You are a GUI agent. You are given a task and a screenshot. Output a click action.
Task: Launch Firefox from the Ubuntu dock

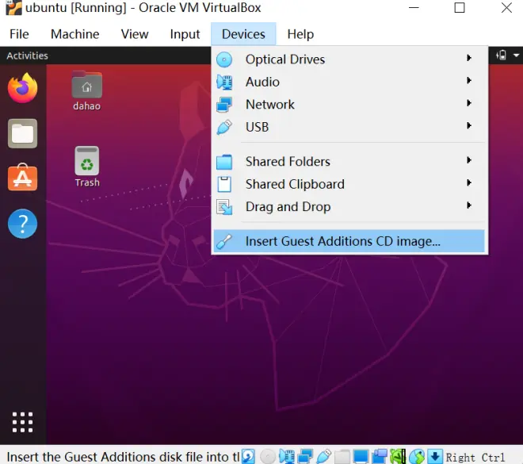pyautogui.click(x=23, y=88)
